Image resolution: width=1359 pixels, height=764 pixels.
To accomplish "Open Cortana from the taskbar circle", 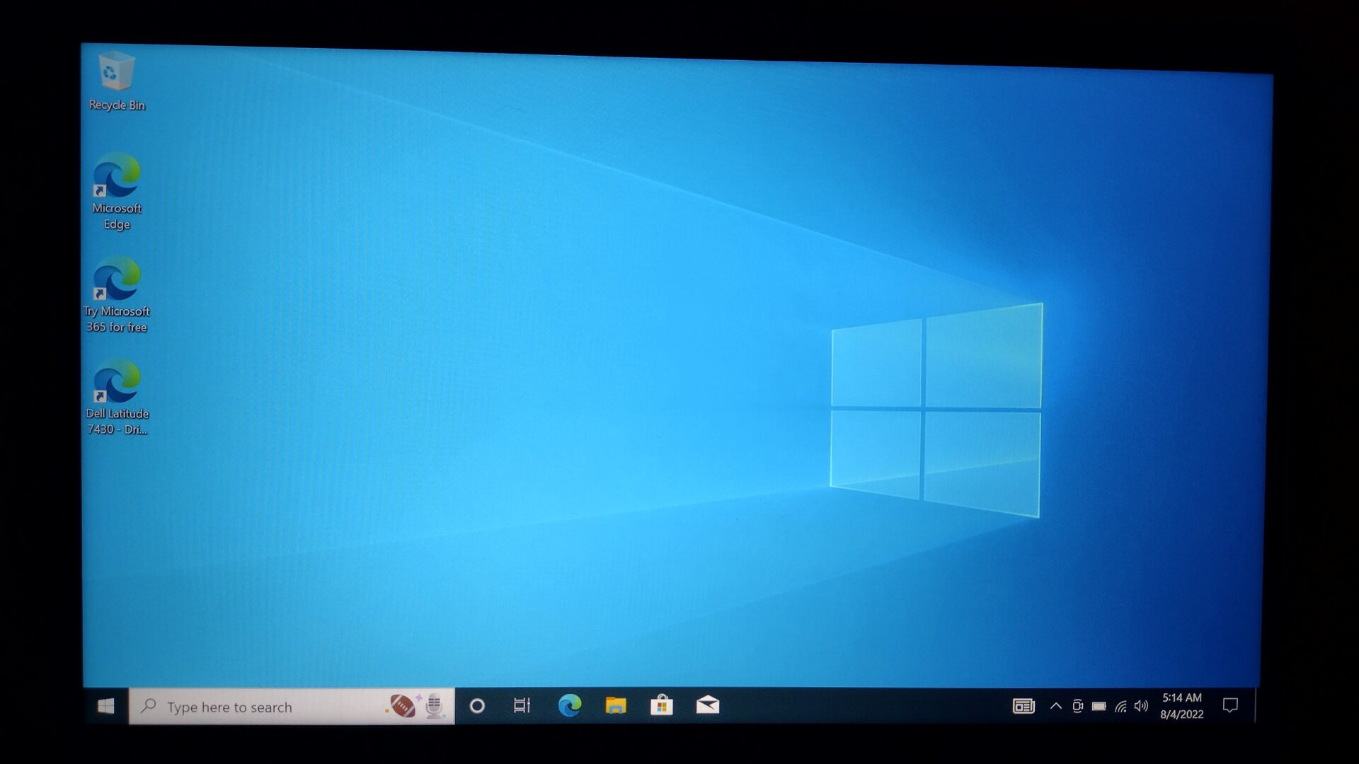I will tap(477, 706).
